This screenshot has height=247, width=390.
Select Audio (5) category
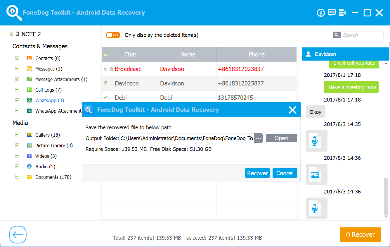pos(45,167)
